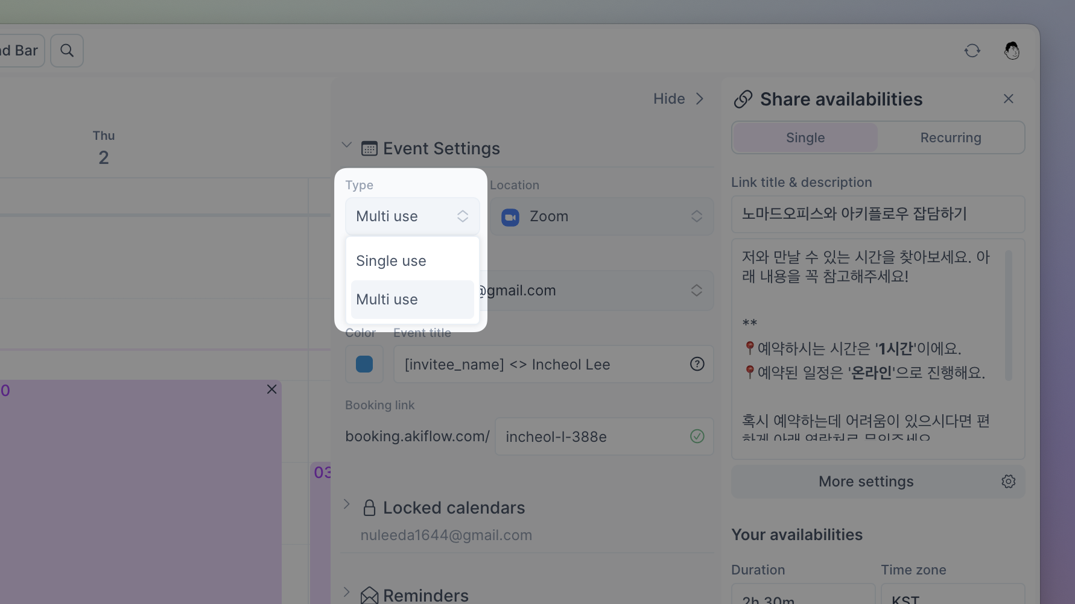Viewport: 1075px width, 604px height.
Task: Click the search magnifier icon
Action: 67,51
